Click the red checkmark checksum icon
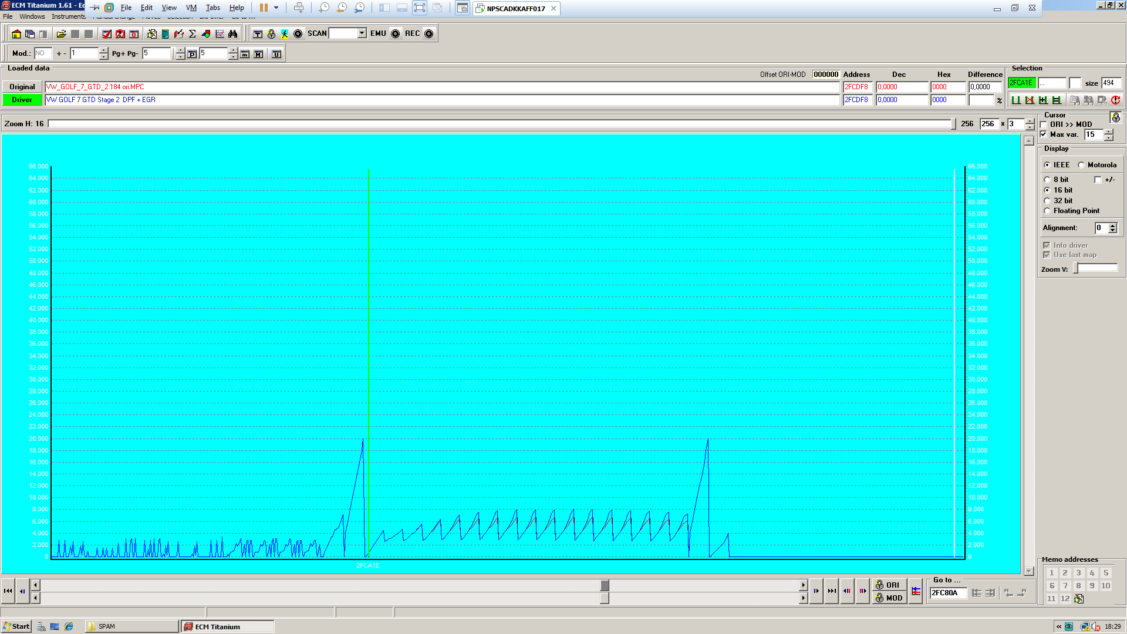 (x=106, y=34)
